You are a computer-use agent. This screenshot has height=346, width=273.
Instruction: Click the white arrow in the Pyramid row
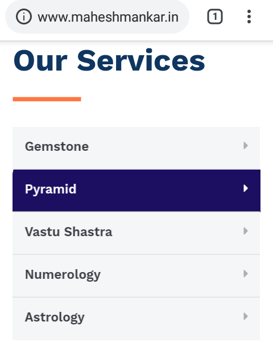click(246, 188)
